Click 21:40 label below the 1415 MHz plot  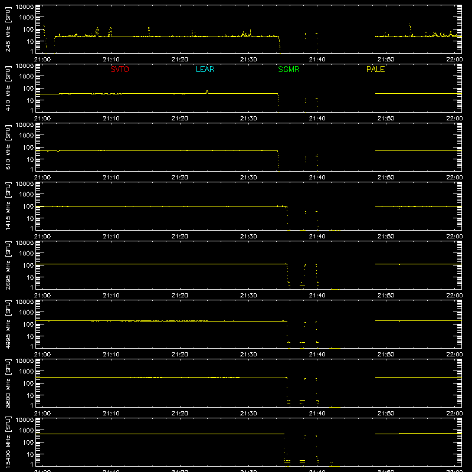[x=317, y=237]
